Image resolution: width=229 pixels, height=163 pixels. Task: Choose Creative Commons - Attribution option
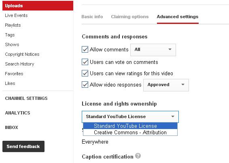(130, 132)
